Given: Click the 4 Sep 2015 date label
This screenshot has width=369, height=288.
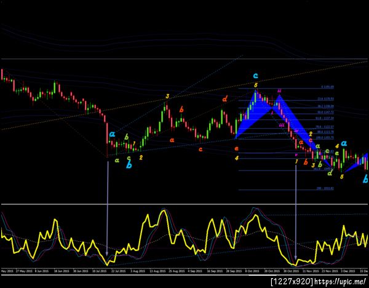Looking at the screenshot, I should [195, 271].
